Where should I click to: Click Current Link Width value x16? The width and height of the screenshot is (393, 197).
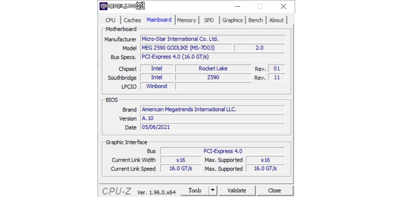click(x=181, y=160)
